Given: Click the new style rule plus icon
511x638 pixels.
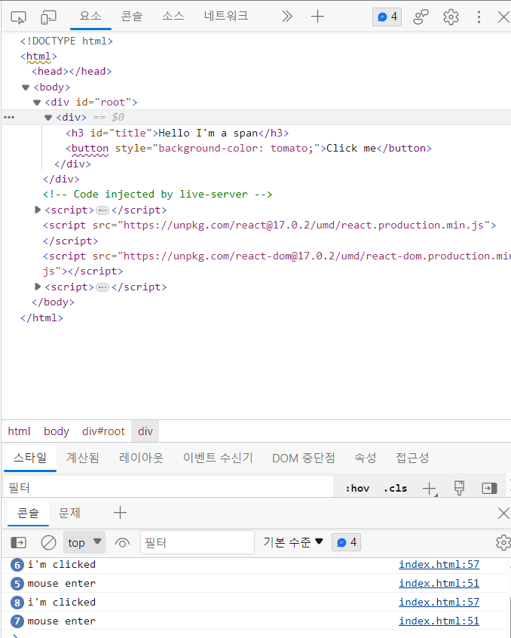Looking at the screenshot, I should [430, 488].
